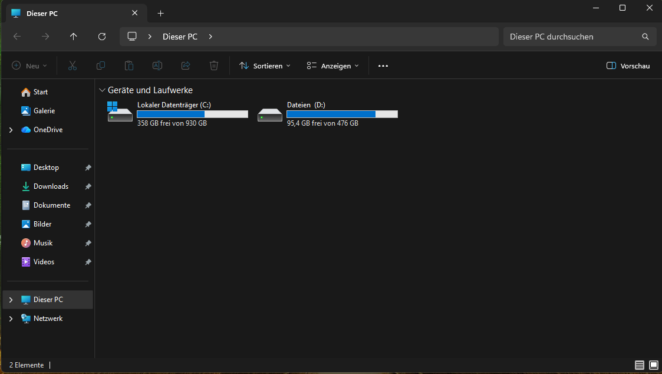The height and width of the screenshot is (374, 662).
Task: Click the search magnifier icon
Action: click(x=645, y=37)
